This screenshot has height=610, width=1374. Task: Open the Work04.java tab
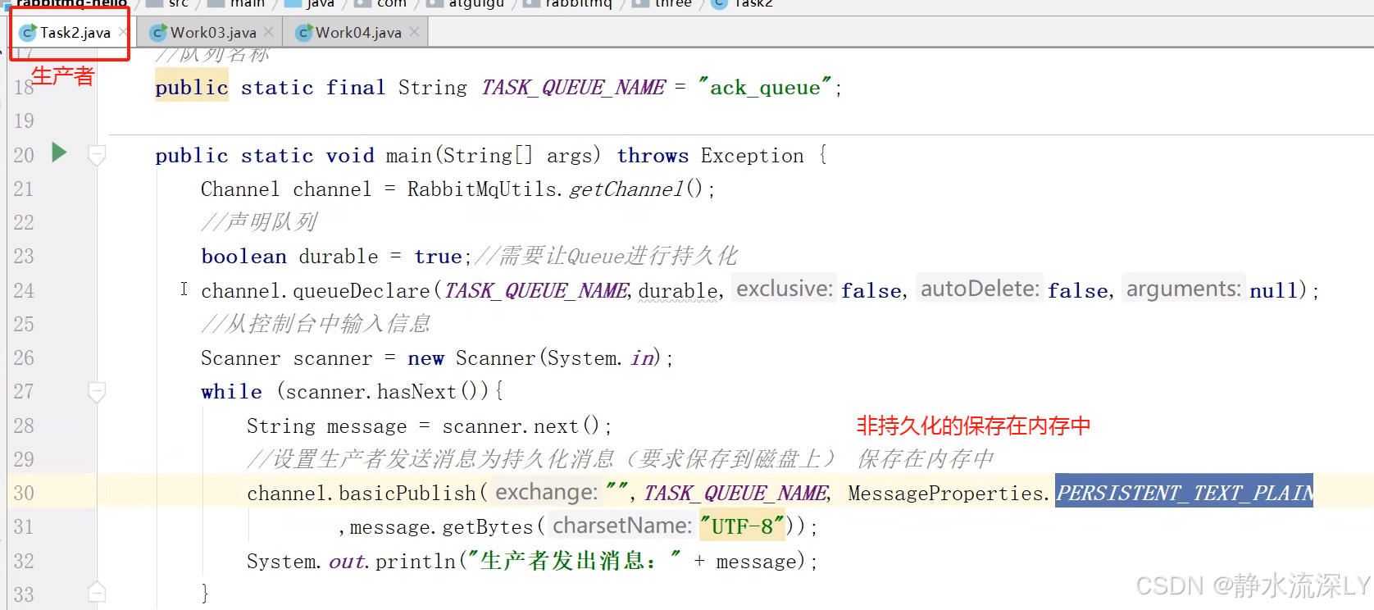point(358,33)
